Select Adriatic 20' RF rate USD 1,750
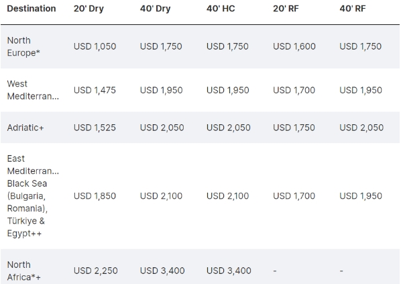The image size is (401, 284). pos(294,128)
